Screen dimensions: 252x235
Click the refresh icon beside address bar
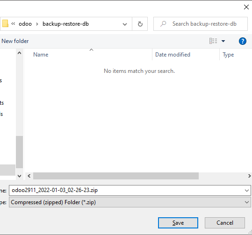pos(140,24)
